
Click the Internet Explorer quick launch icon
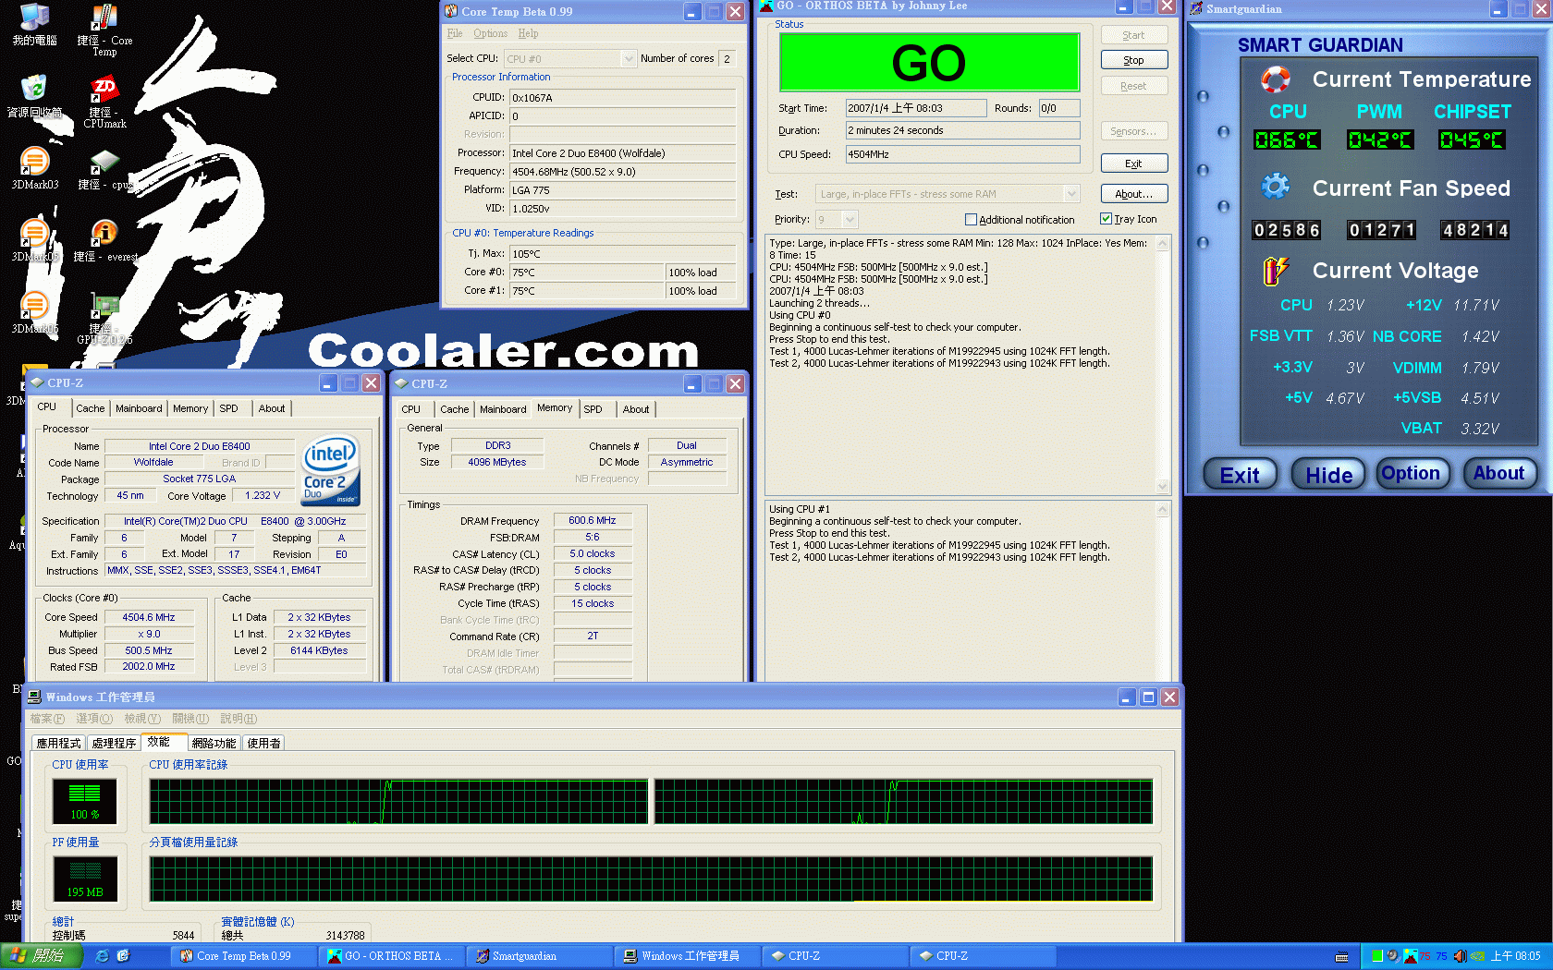pyautogui.click(x=102, y=956)
